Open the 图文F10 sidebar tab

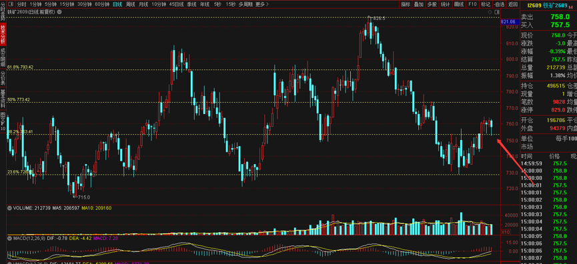[x=3, y=122]
